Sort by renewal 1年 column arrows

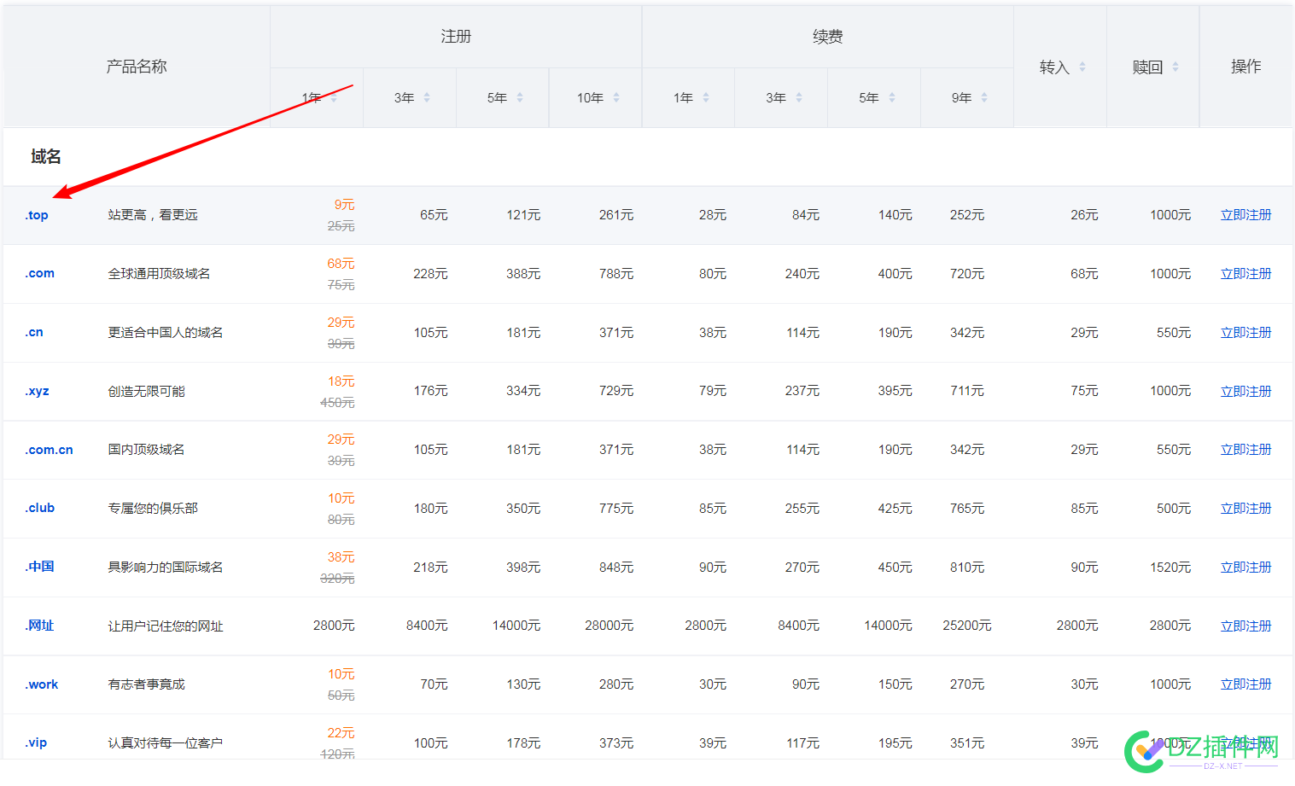pos(706,98)
